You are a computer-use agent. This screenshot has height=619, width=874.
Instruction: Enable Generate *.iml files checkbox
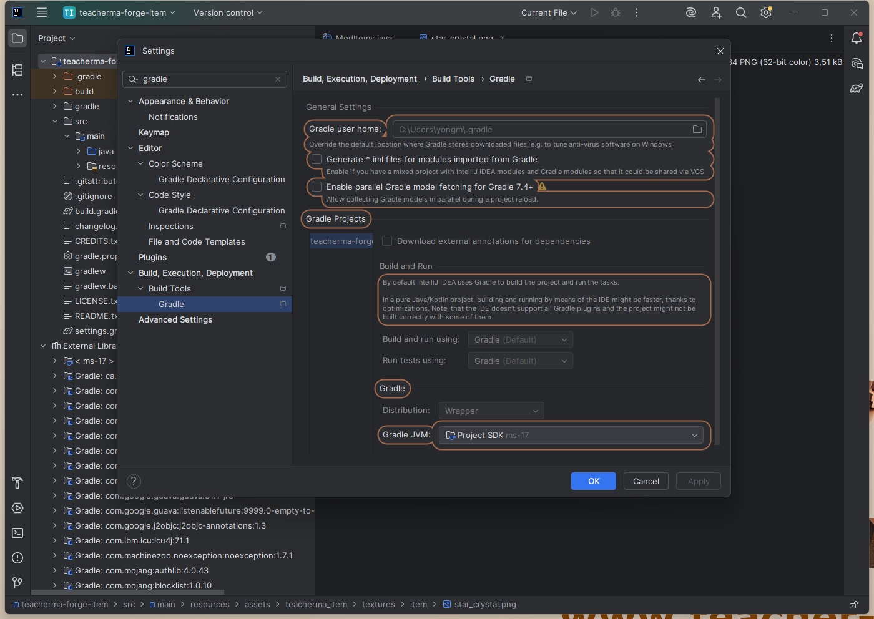tap(317, 159)
